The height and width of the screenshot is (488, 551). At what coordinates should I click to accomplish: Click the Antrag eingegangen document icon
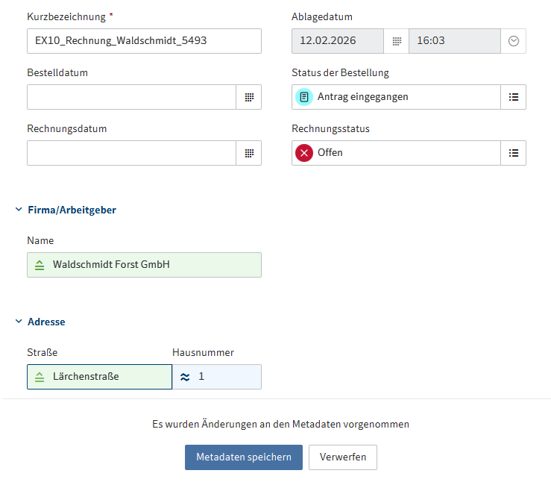pos(304,97)
